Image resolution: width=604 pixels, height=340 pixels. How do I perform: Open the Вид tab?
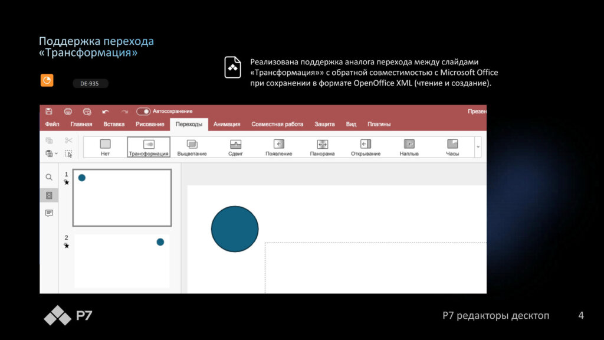pyautogui.click(x=351, y=124)
